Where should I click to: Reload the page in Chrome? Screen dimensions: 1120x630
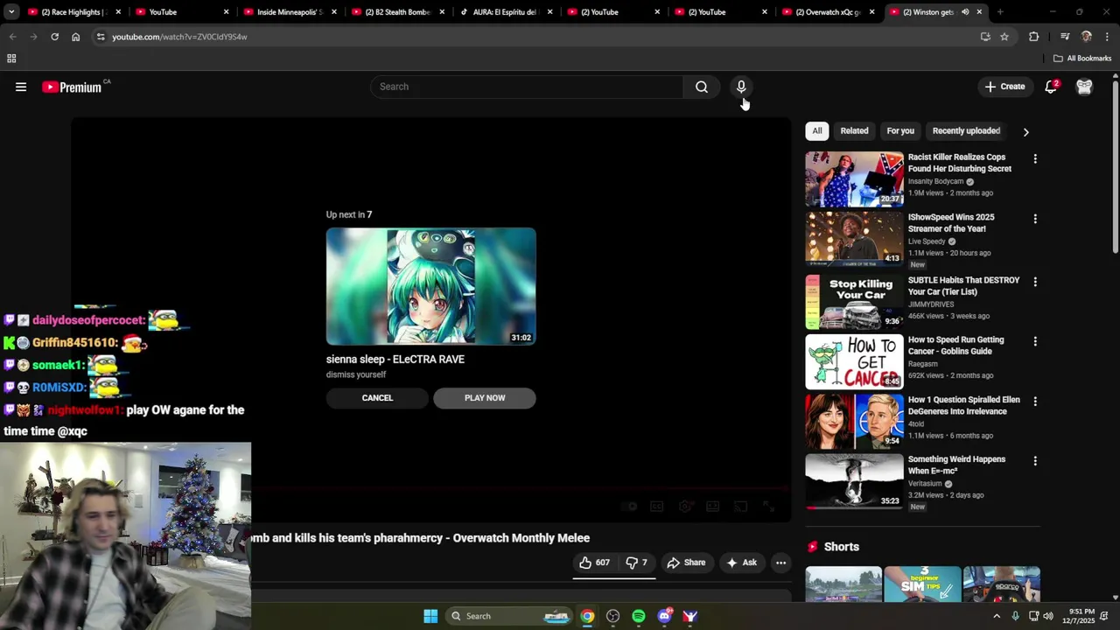pyautogui.click(x=54, y=37)
